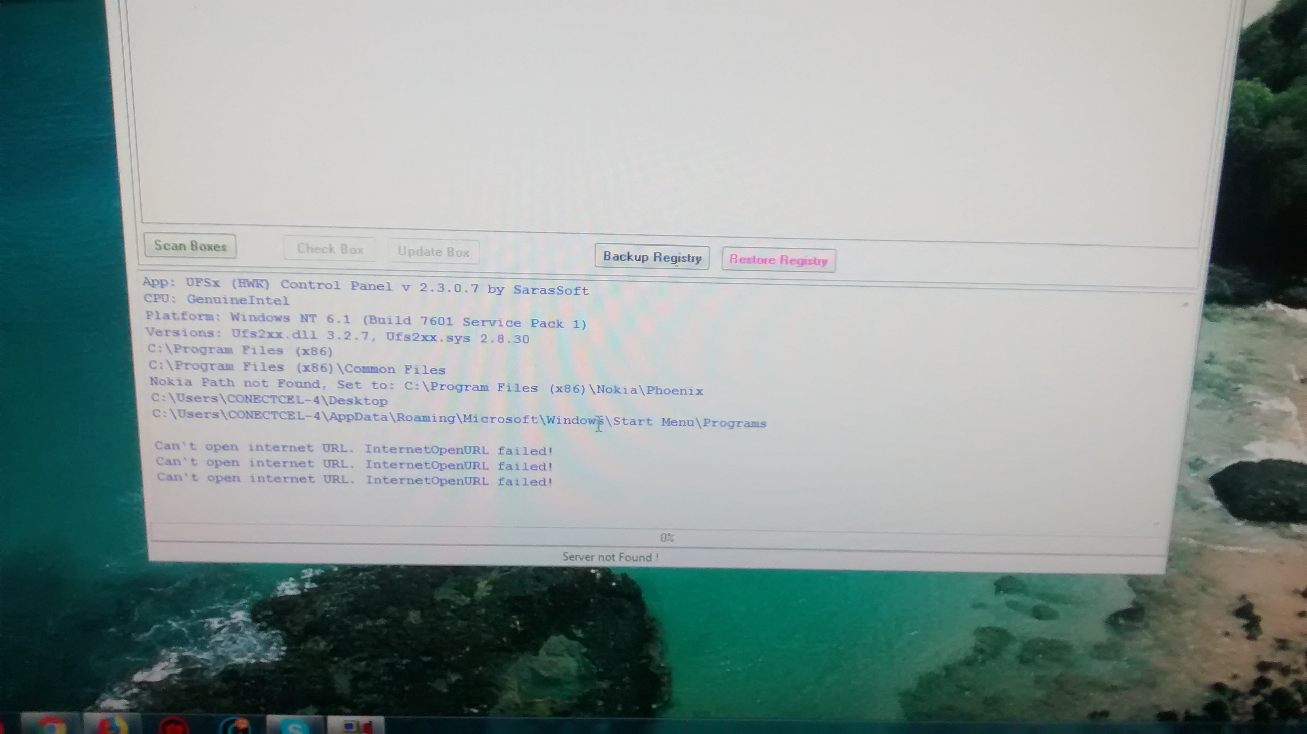
Task: Click the log panel's vertical scrollbar up arrow
Action: pyautogui.click(x=1186, y=304)
